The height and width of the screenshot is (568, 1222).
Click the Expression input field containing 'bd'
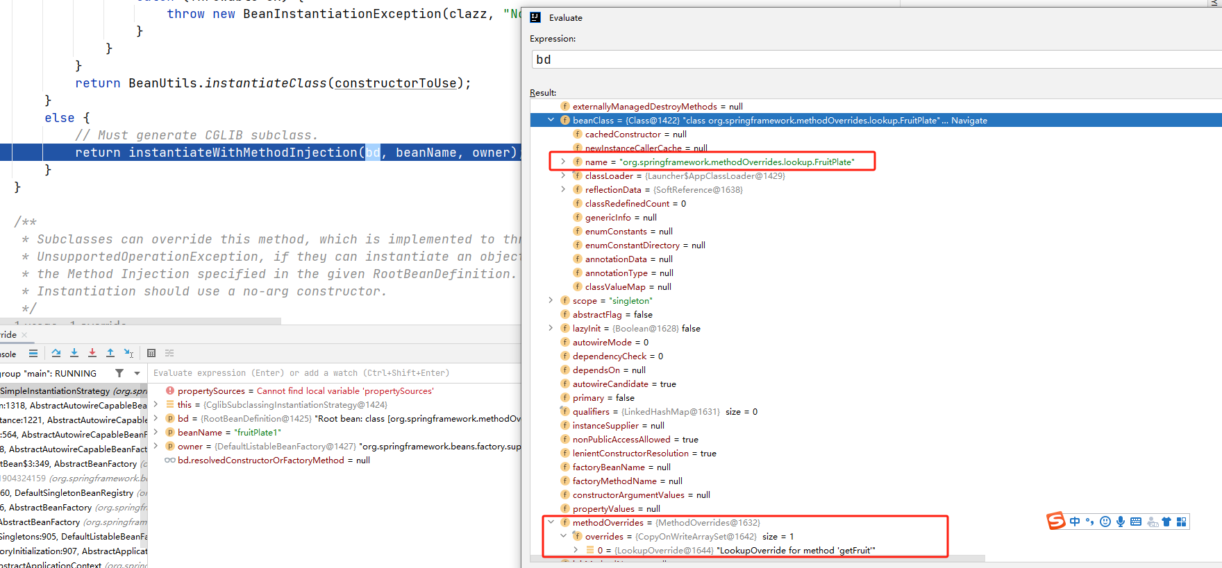[x=877, y=60]
